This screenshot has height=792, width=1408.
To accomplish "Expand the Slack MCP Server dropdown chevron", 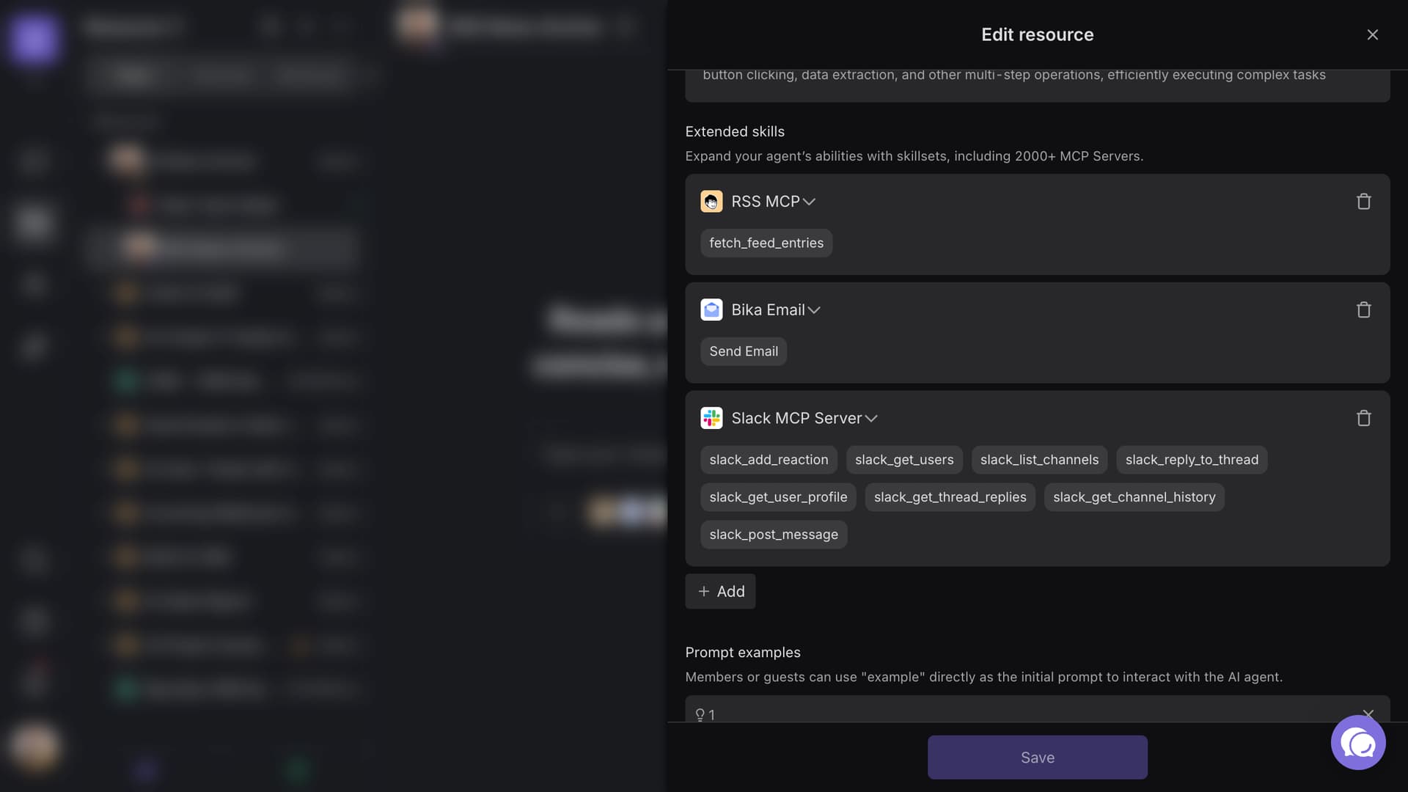I will 871,419.
